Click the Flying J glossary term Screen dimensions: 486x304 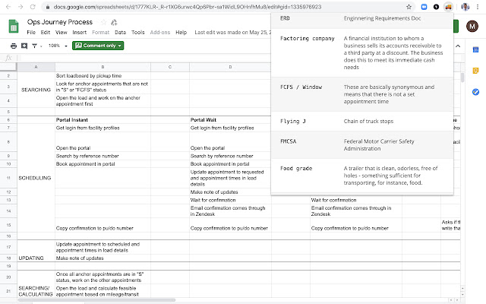tap(293, 122)
